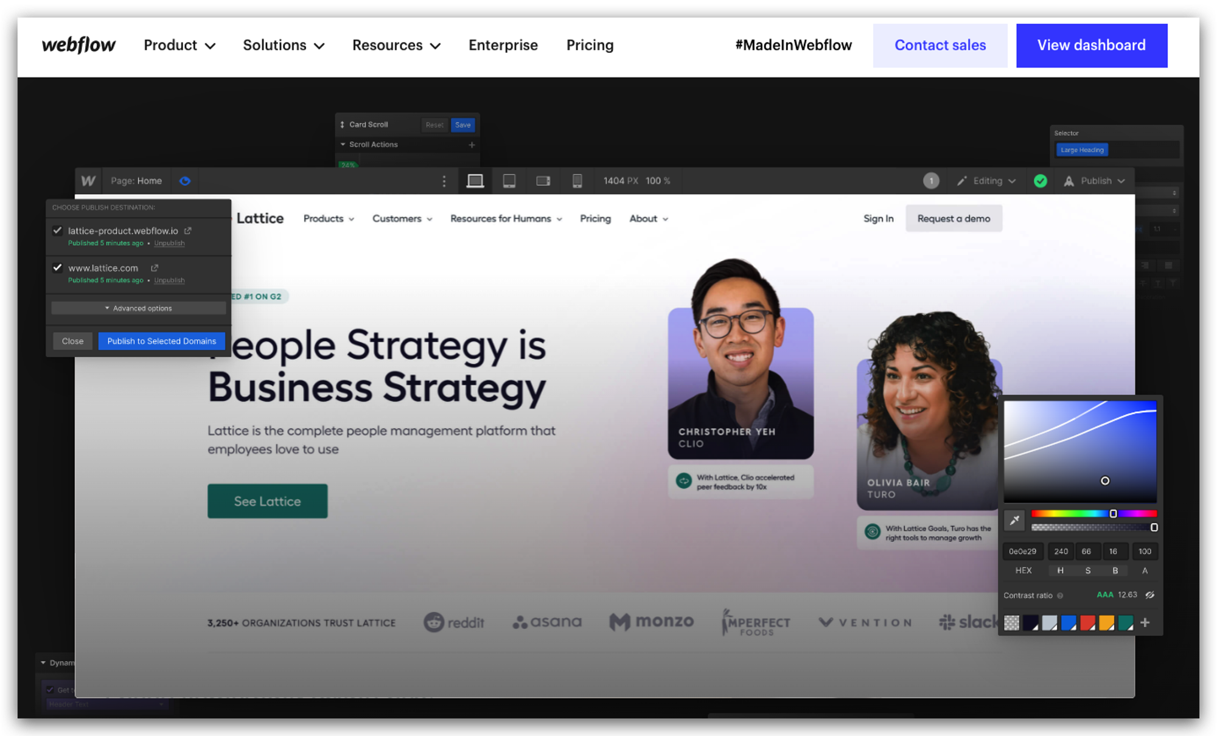1217x736 pixels.
Task: Open Lattice Products dropdown
Action: [329, 218]
